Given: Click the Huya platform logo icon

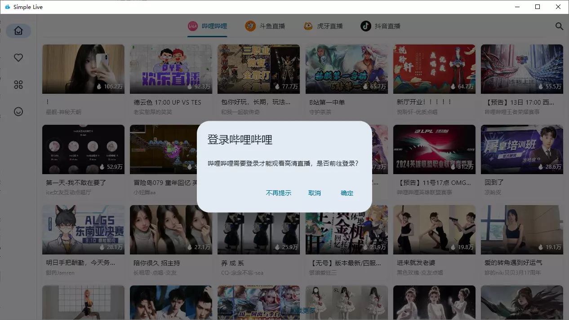Looking at the screenshot, I should click(x=308, y=26).
